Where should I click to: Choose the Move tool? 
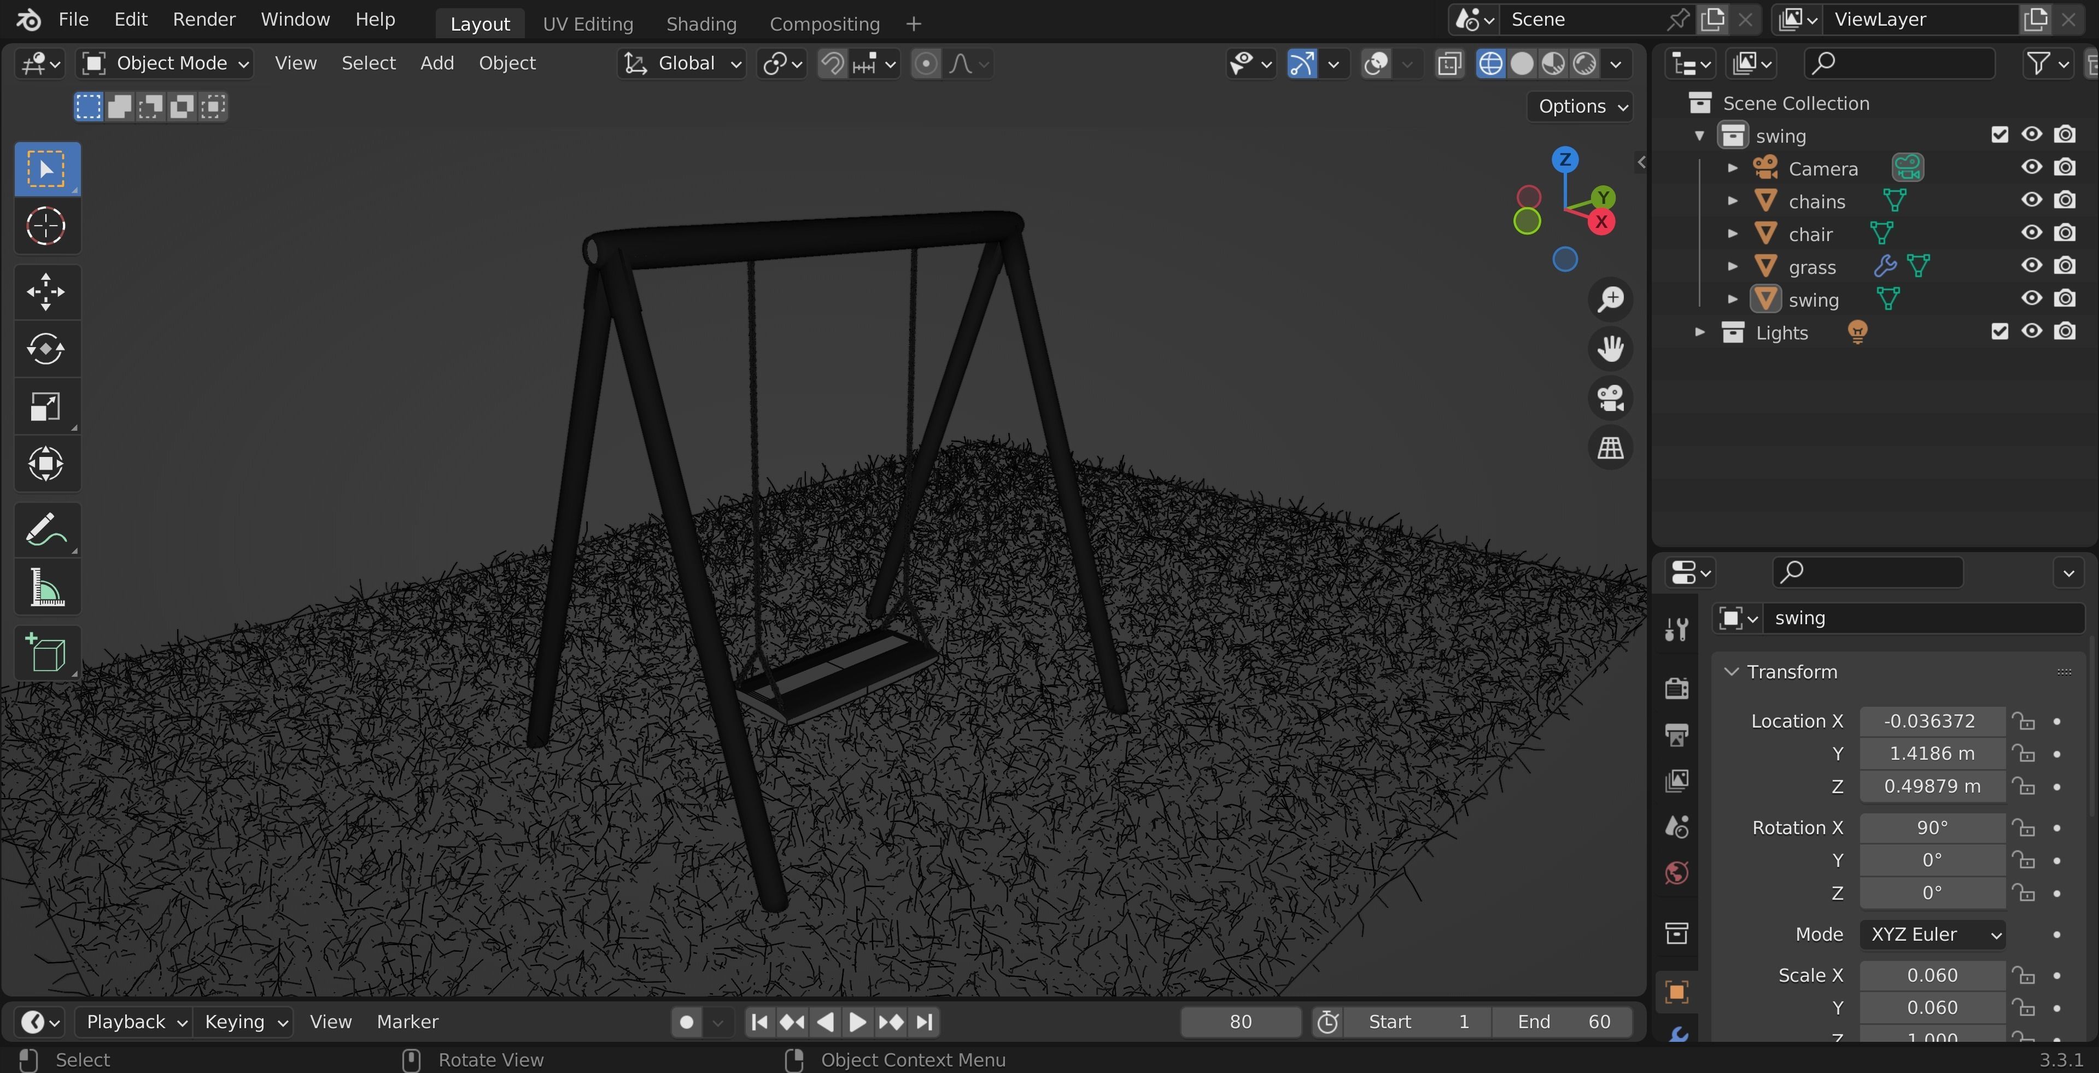(46, 292)
